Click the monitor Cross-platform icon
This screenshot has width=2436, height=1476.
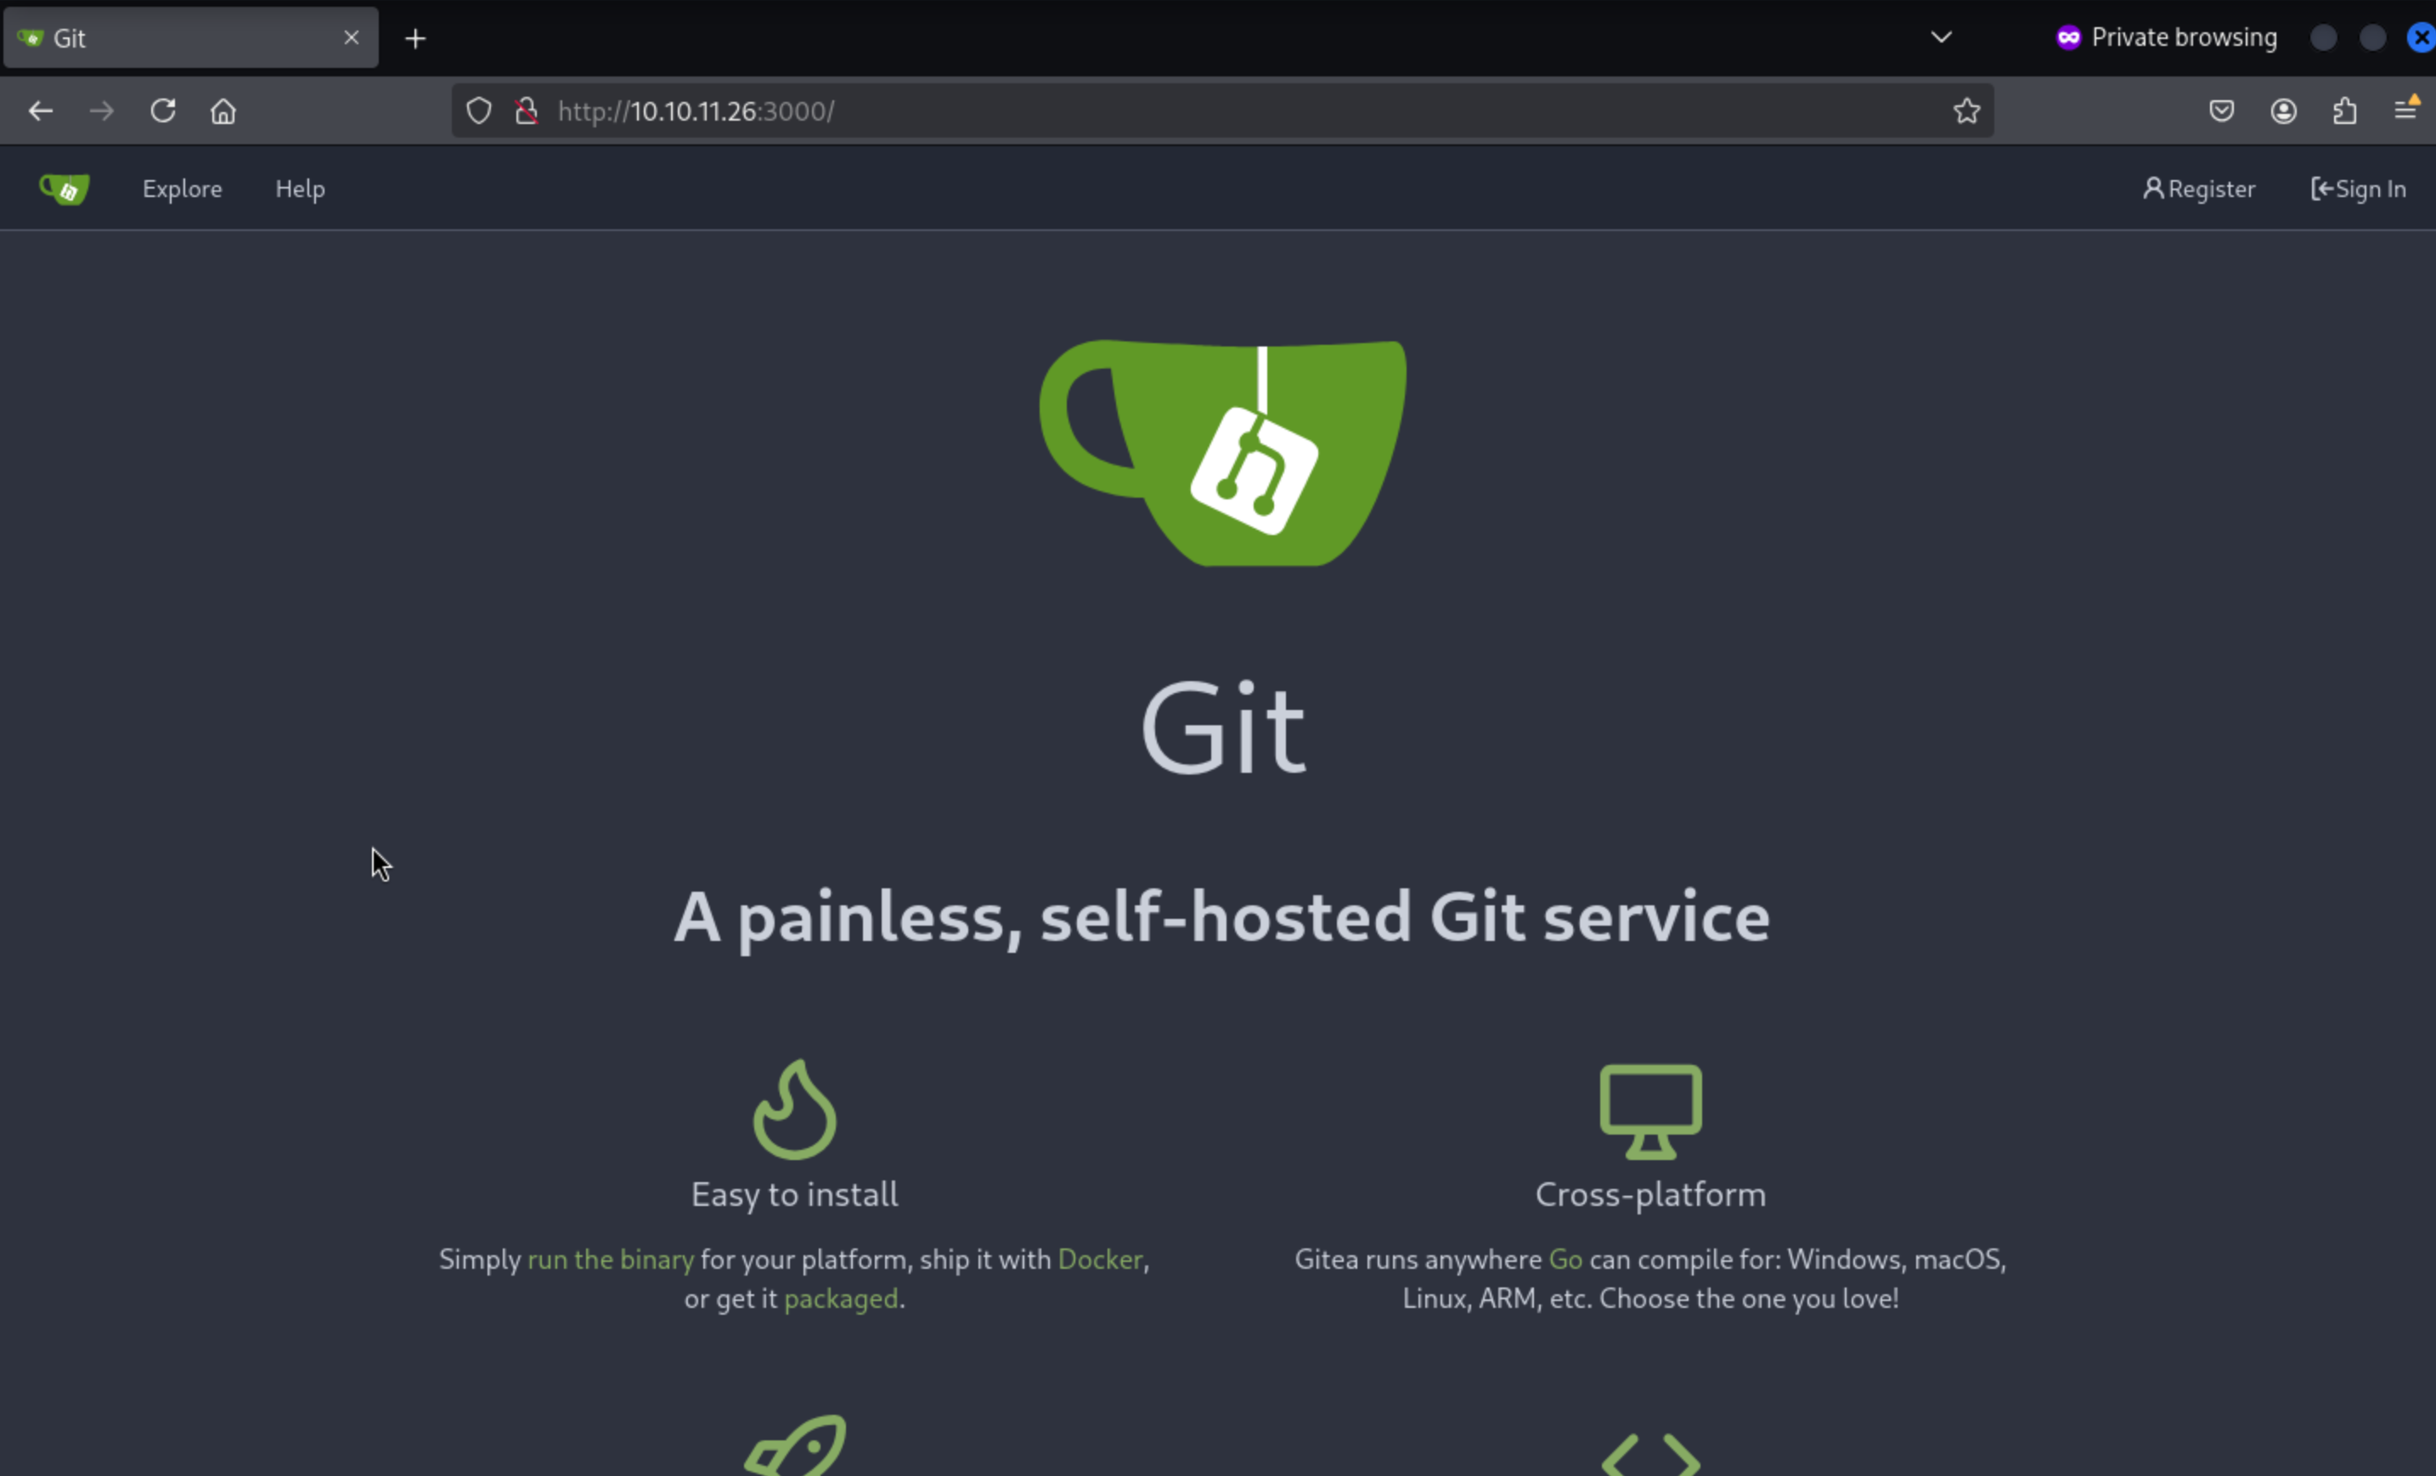click(x=1650, y=1111)
